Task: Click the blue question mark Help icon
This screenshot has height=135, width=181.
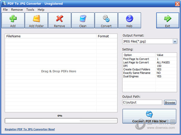Action: click(130, 18)
